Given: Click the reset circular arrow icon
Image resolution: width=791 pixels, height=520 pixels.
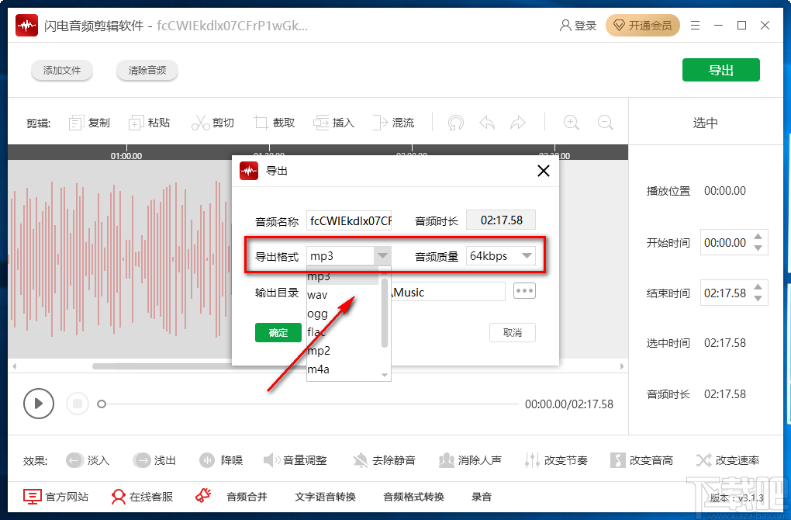Looking at the screenshot, I should pyautogui.click(x=455, y=123).
